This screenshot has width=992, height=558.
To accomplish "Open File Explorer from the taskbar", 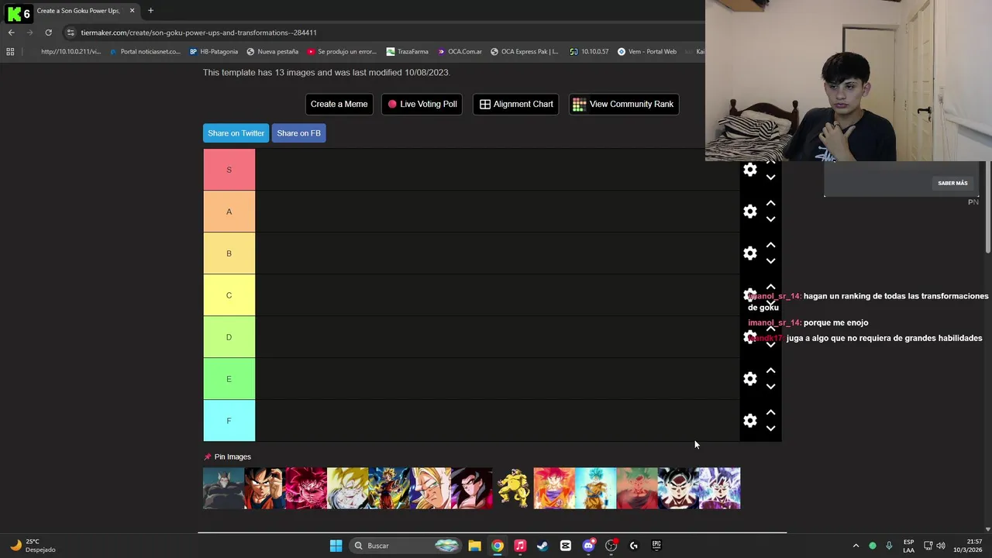I will click(474, 546).
